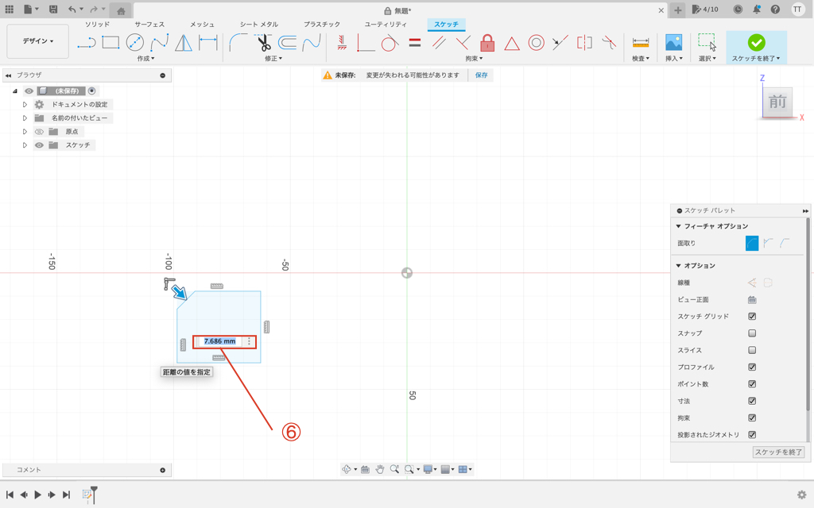
Task: Expand the ドキュメントの設定 tree node
Action: tap(25, 105)
